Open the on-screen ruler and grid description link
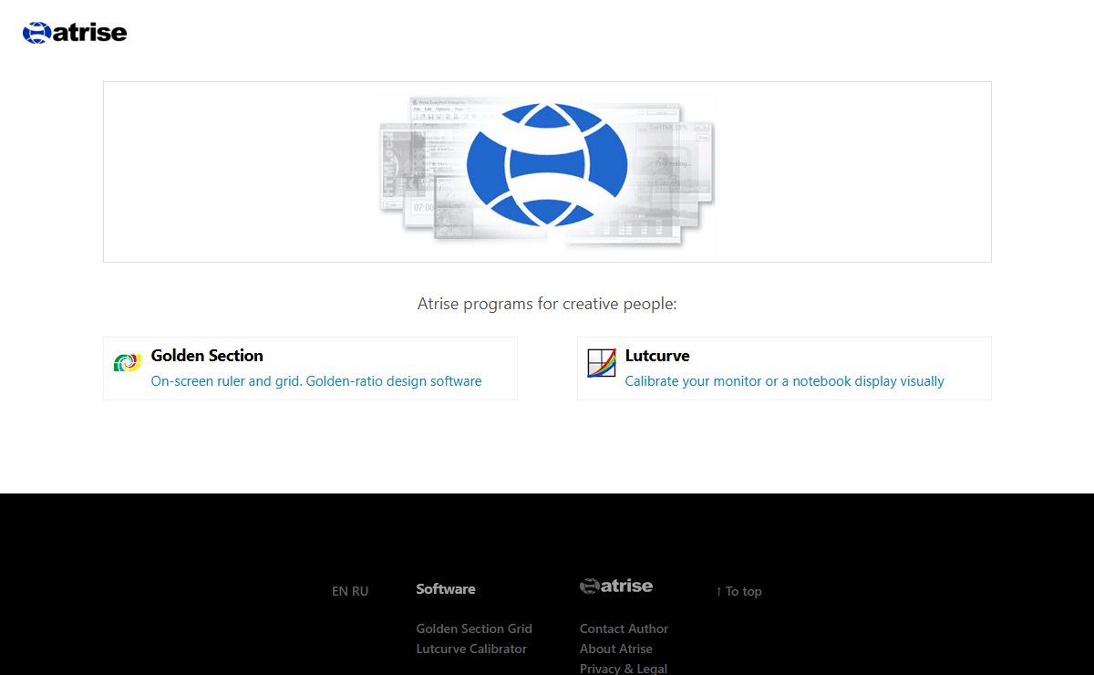The width and height of the screenshot is (1094, 675). tap(316, 381)
